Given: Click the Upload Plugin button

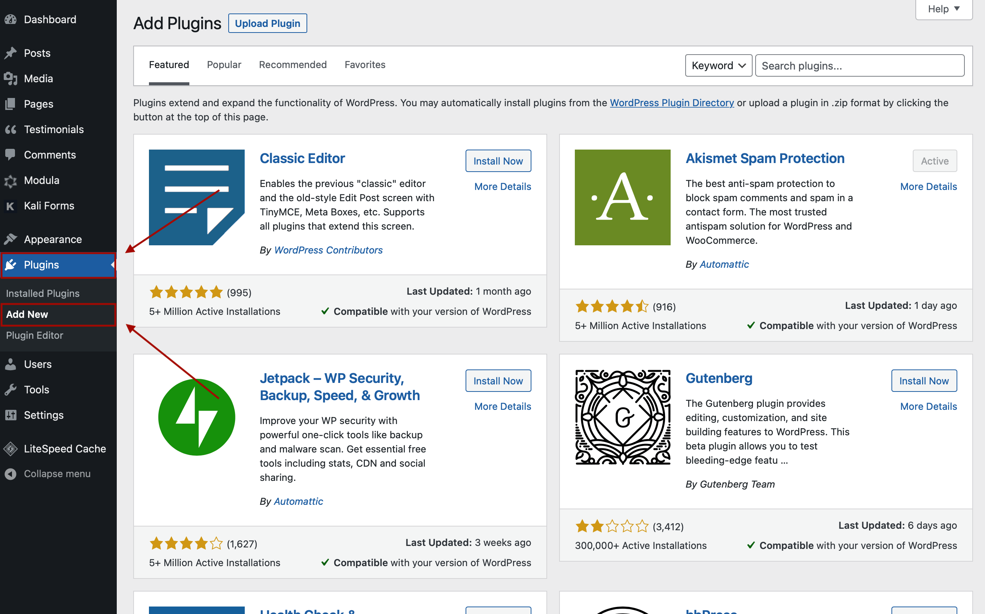Looking at the screenshot, I should 267,24.
